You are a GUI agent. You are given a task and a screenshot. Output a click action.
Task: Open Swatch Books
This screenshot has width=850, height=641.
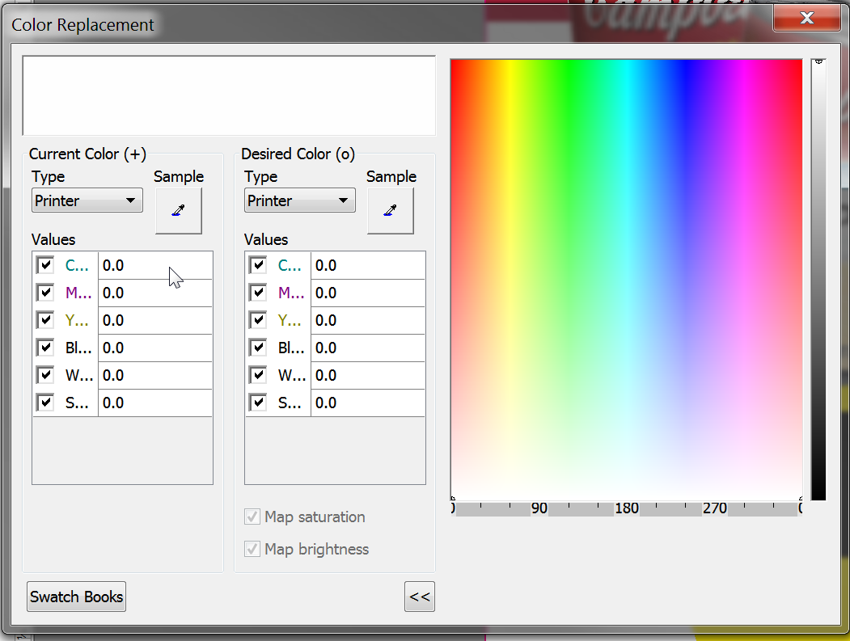tap(77, 597)
